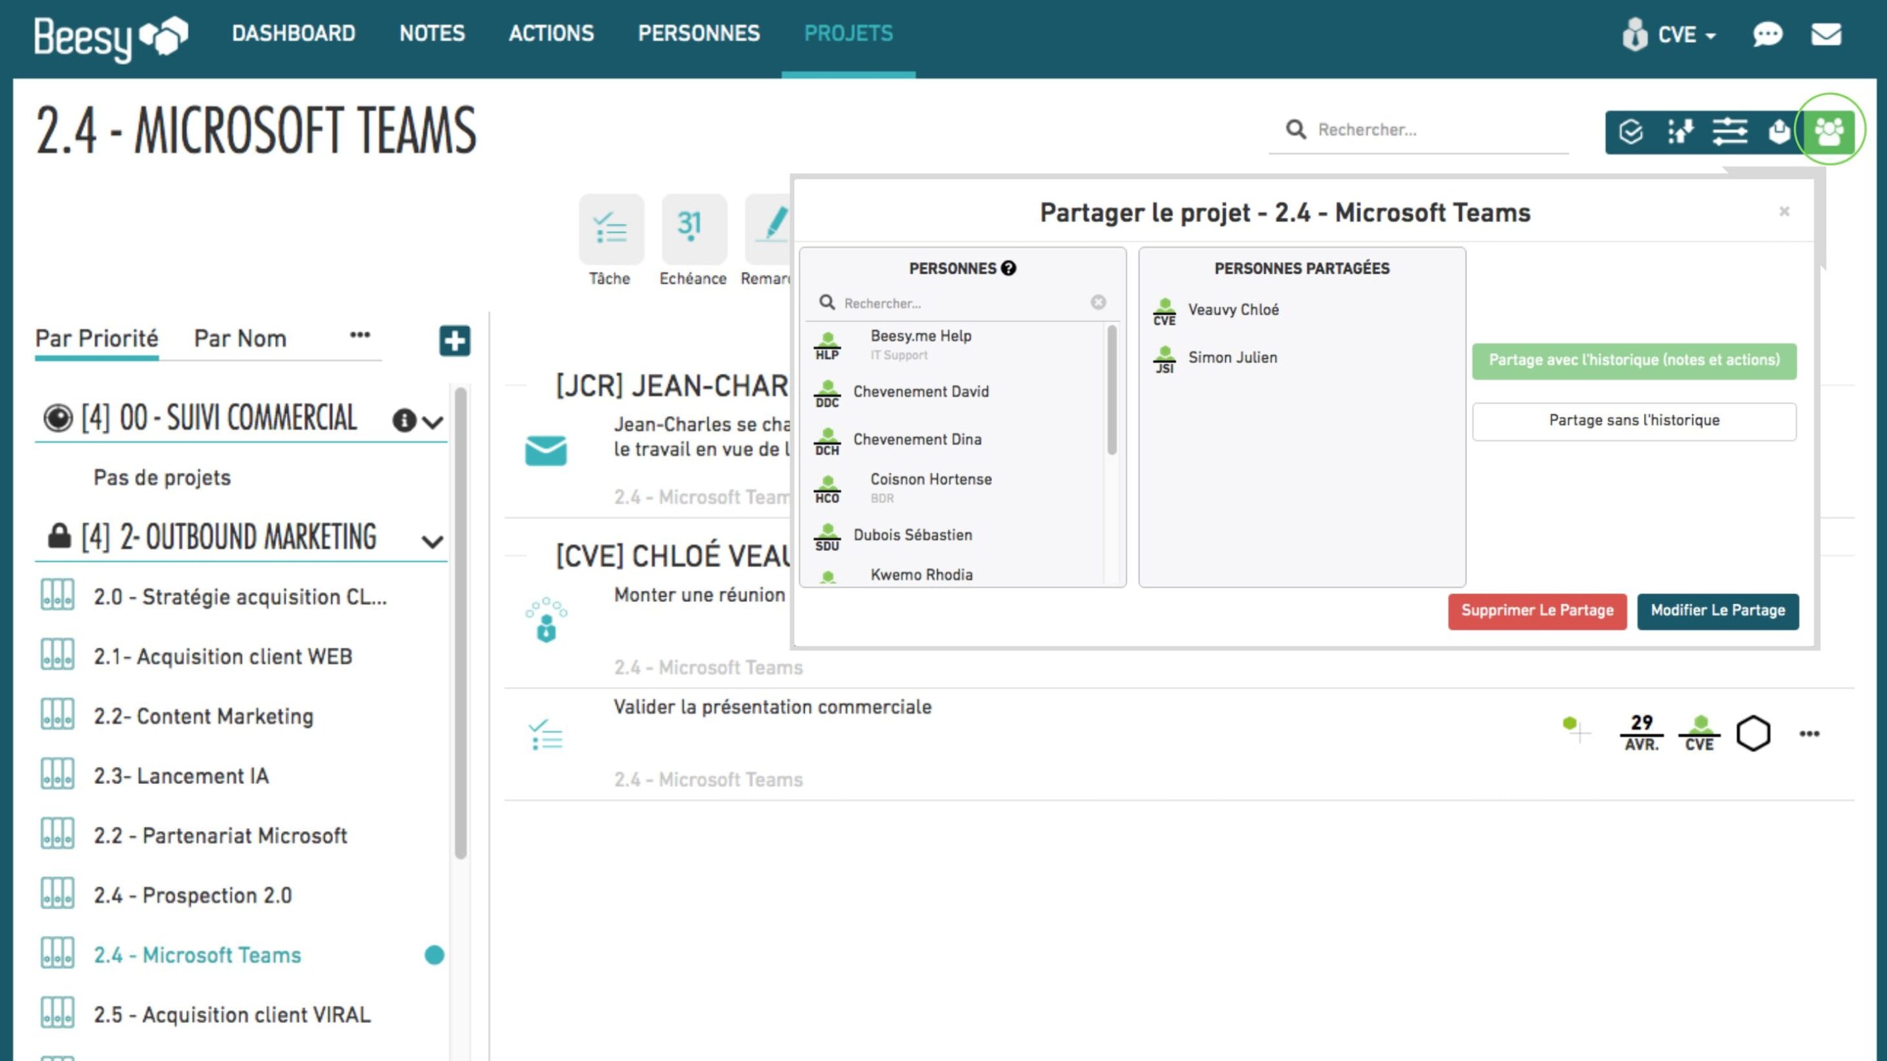The height and width of the screenshot is (1061, 1887).
Task: Click the lock icon on Outbound Marketing
Action: click(58, 536)
